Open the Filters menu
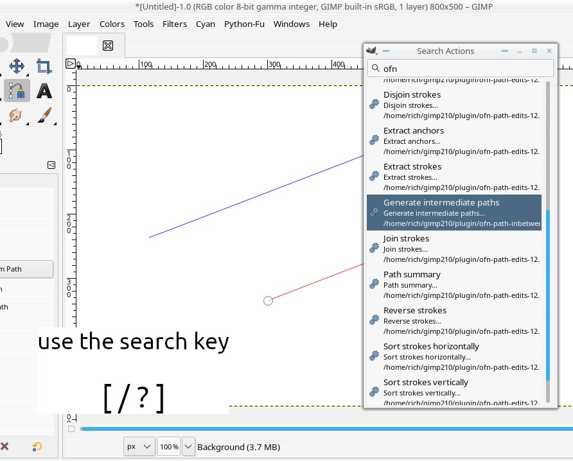573x461 pixels. pyautogui.click(x=175, y=24)
